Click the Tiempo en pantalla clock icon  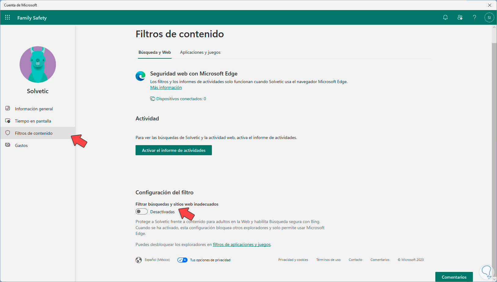click(8, 121)
